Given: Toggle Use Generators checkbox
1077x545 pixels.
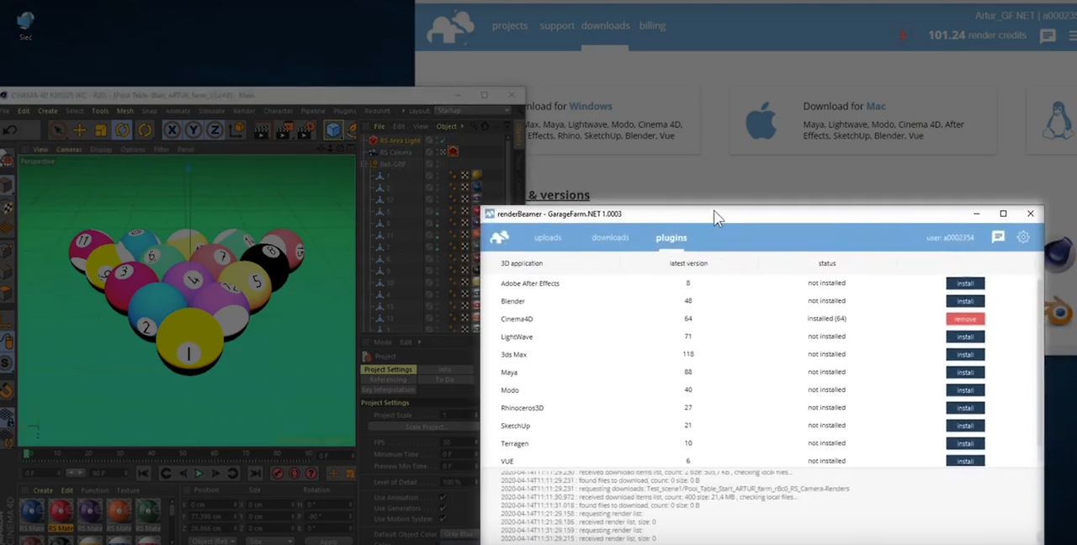Looking at the screenshot, I should click(443, 508).
